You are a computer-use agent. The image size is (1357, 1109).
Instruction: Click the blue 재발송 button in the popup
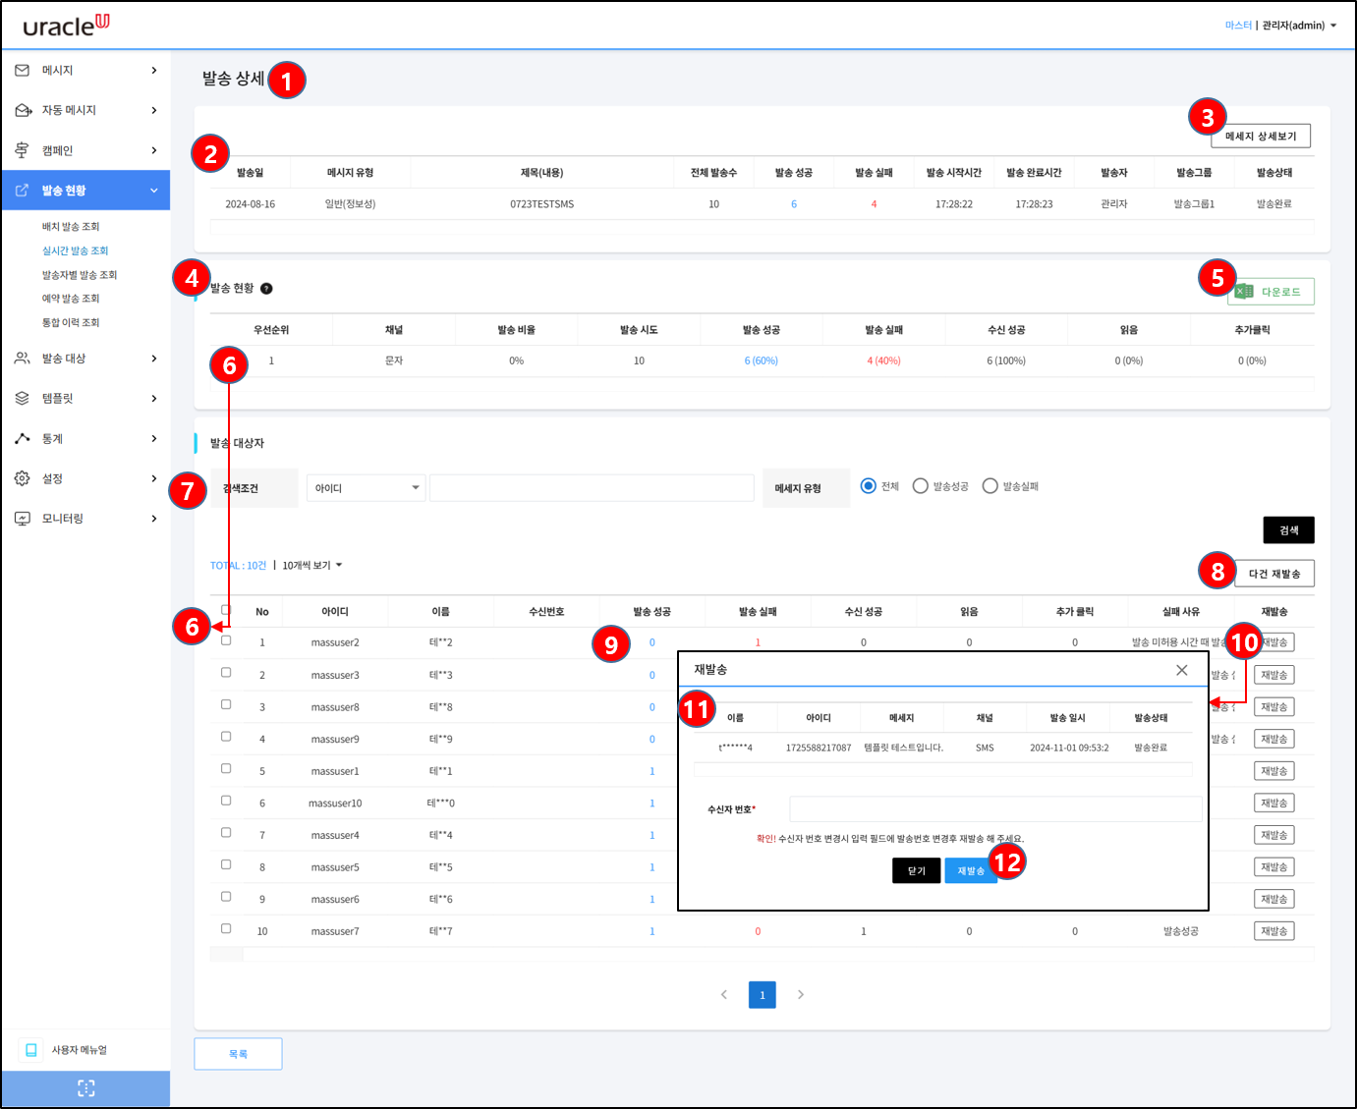[971, 871]
